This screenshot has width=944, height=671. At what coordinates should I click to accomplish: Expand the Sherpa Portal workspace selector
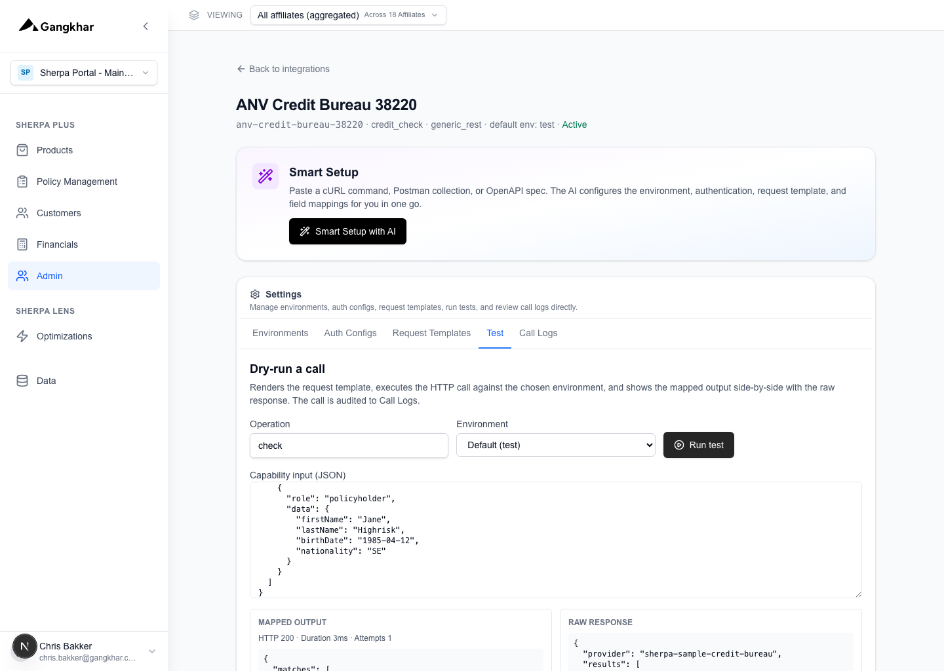click(x=84, y=73)
